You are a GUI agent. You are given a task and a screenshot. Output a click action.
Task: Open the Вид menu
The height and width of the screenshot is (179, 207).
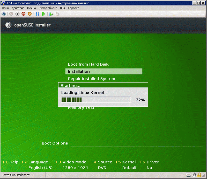pyautogui.click(x=62, y=8)
